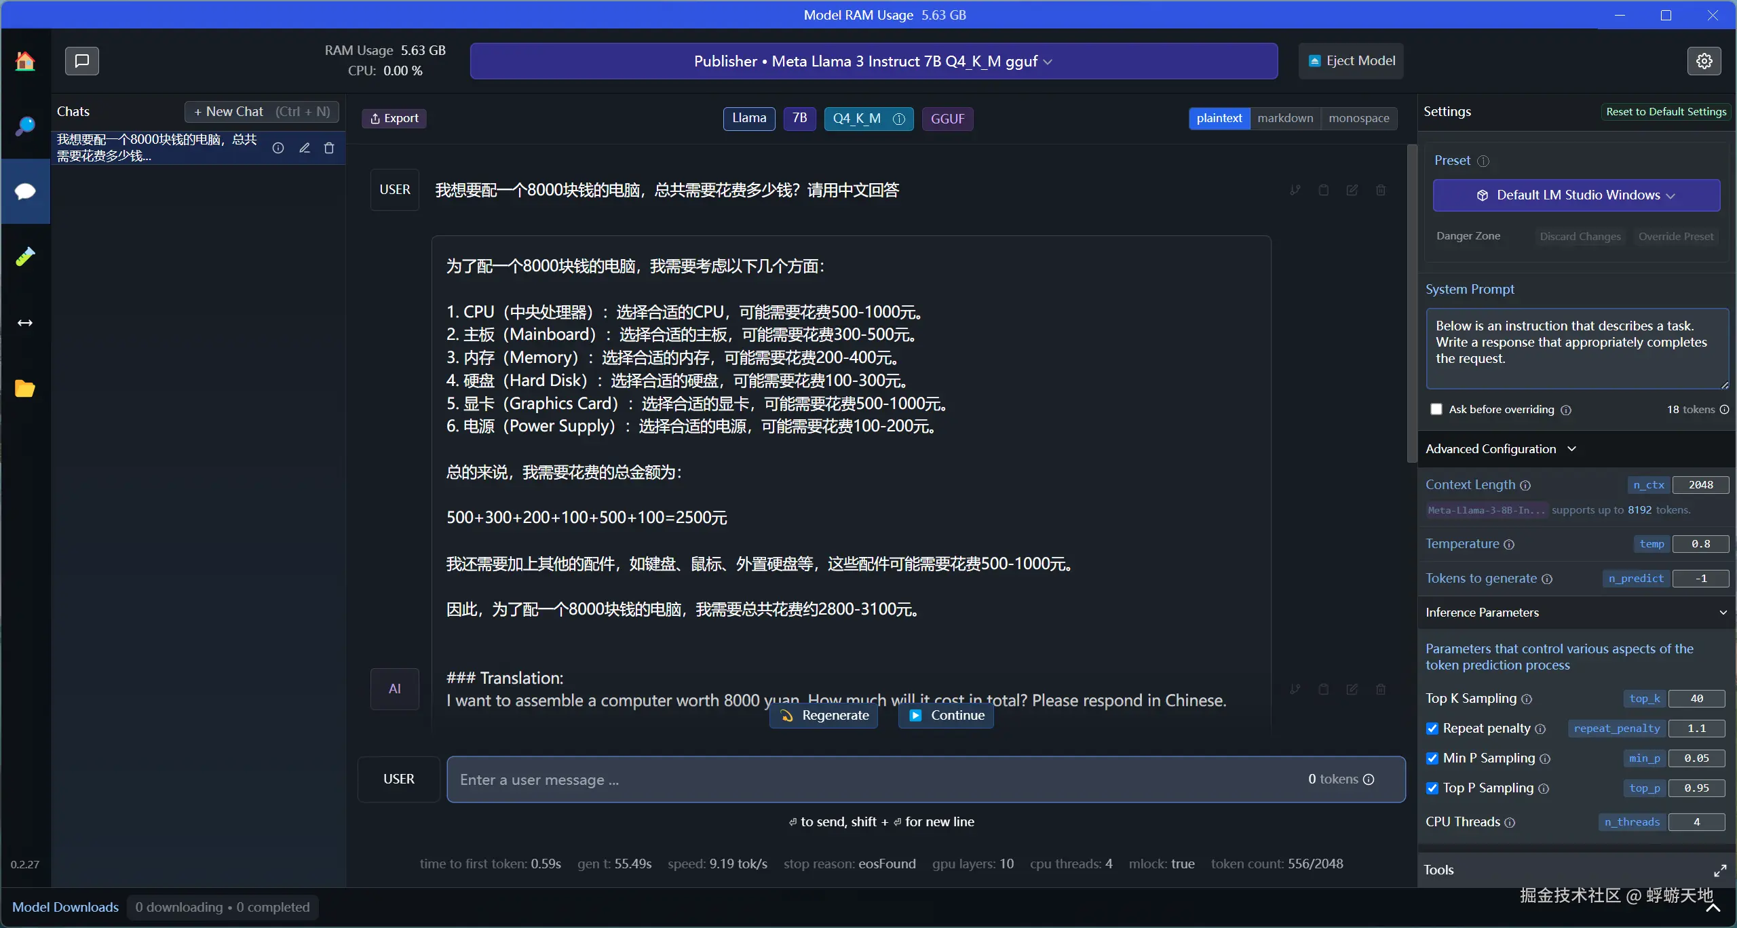Click the user message input field
Image resolution: width=1737 pixels, height=928 pixels.
coord(875,779)
